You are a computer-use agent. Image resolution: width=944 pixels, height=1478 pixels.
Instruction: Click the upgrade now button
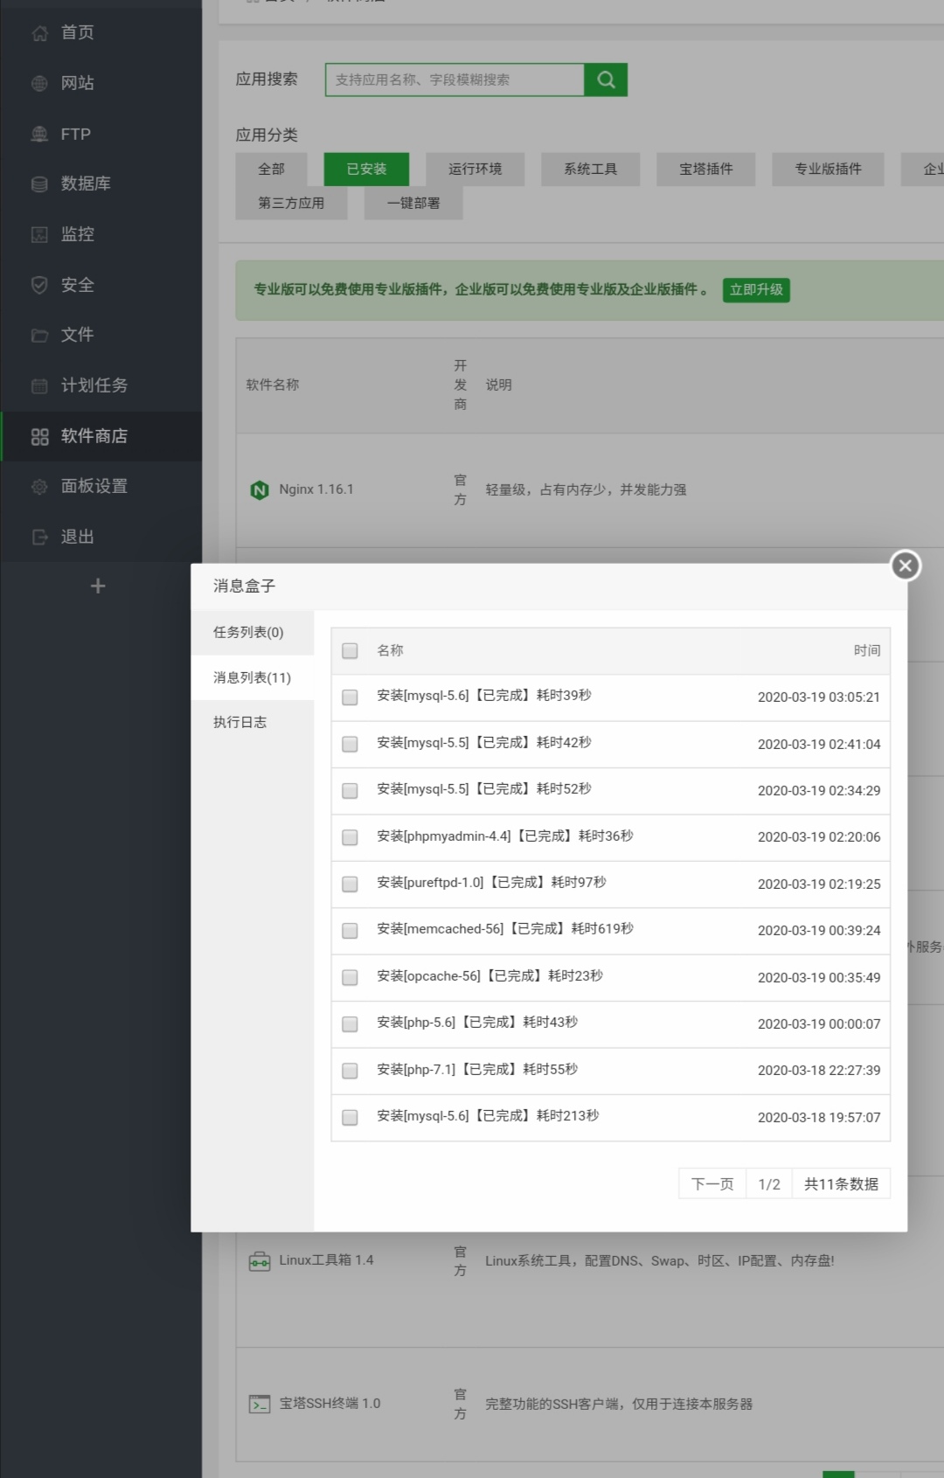(x=756, y=290)
